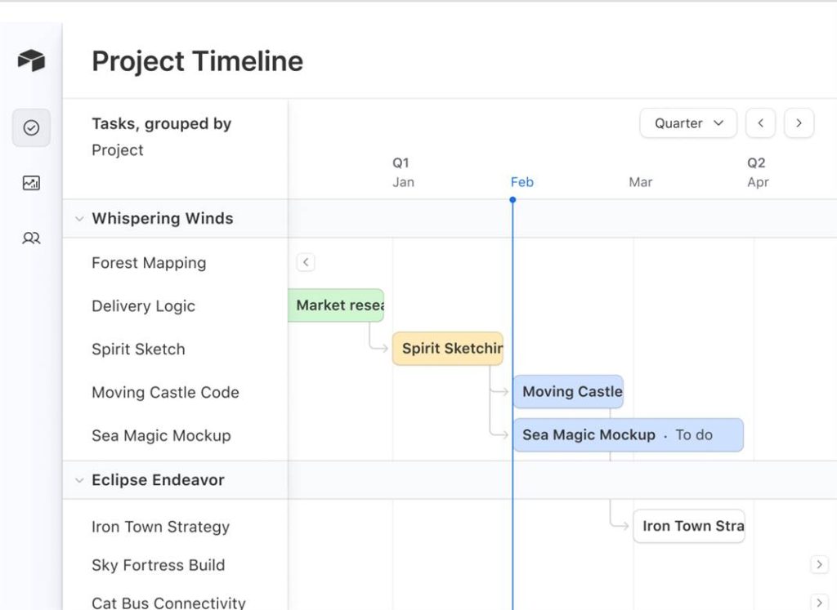This screenshot has width=837, height=610.
Task: Open the team members icon in sidebar
Action: click(x=30, y=238)
